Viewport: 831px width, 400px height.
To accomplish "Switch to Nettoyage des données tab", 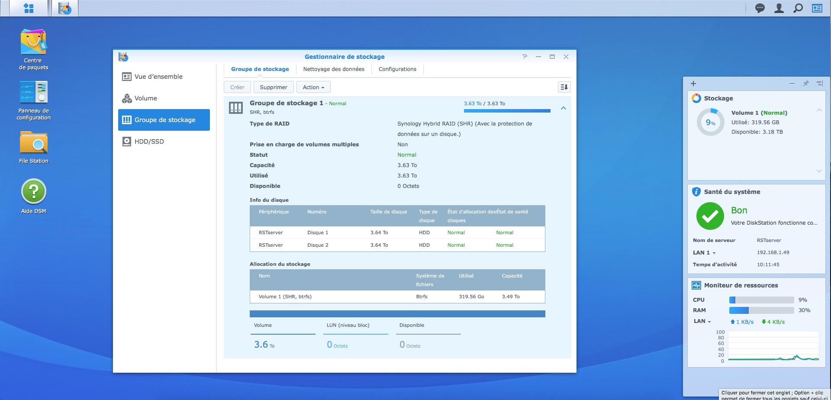I will pos(333,69).
